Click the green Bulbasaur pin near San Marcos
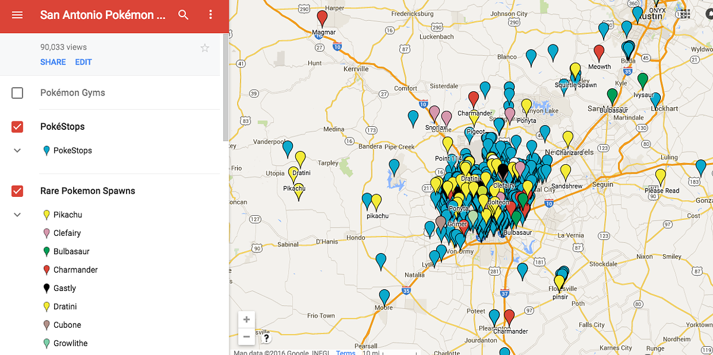Viewport: 713px width, 355px height. tap(612, 97)
